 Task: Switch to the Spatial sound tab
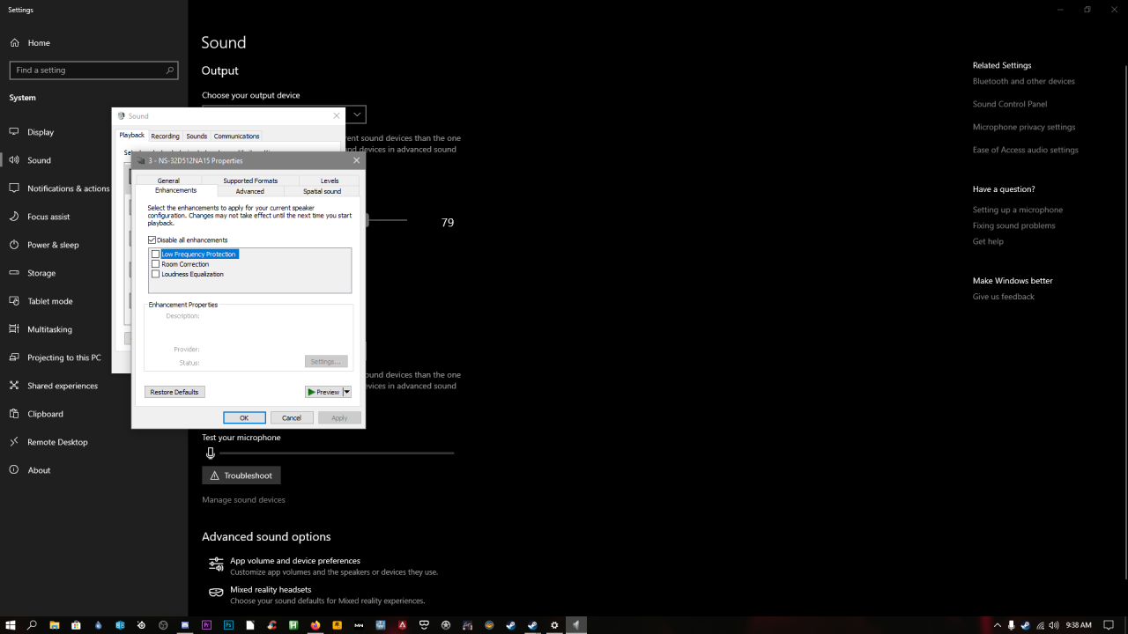tap(322, 191)
